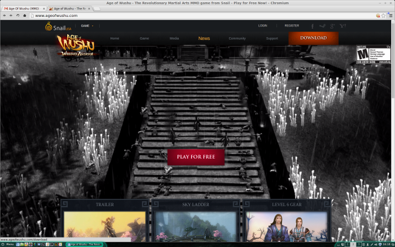Open the SKY LADDER panel heading
Screen dimensions: 395x247
tap(196, 205)
